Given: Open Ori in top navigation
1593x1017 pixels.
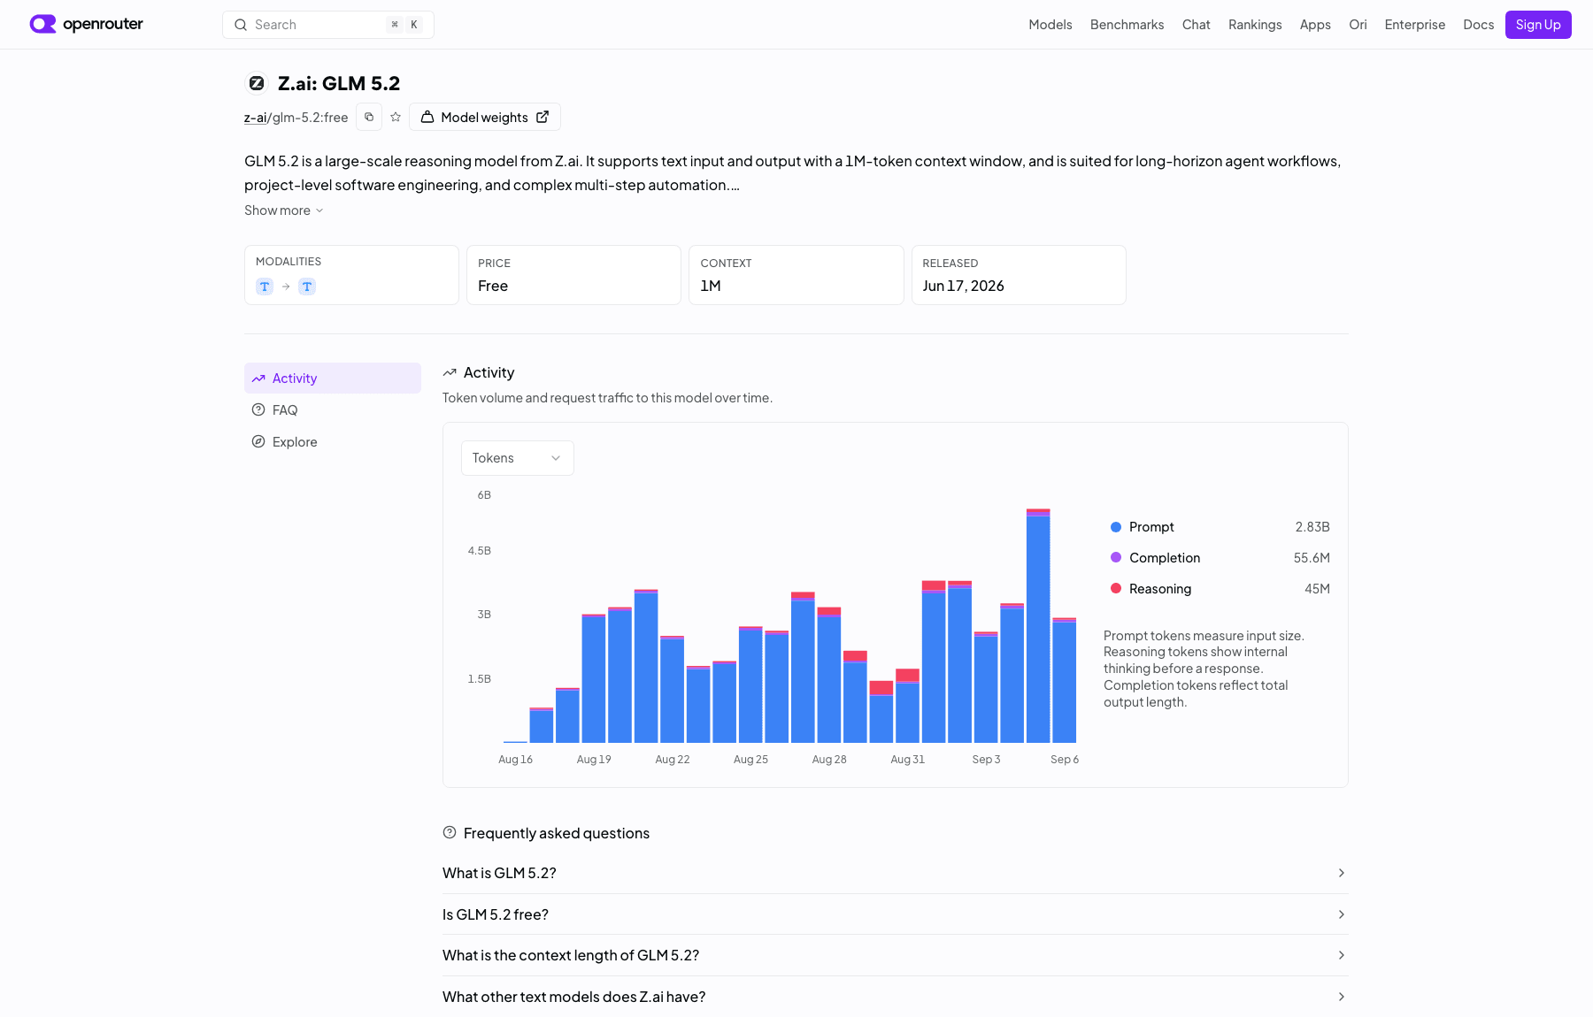Looking at the screenshot, I should (x=1358, y=25).
